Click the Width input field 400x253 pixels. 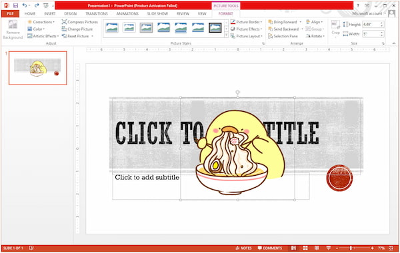pos(371,34)
